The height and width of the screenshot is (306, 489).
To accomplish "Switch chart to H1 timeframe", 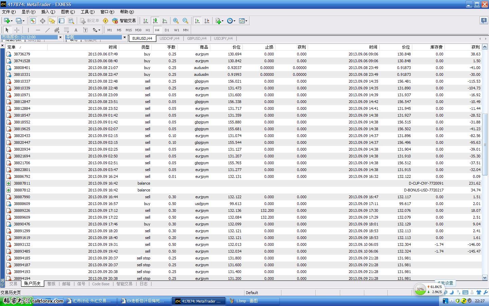I will point(148,30).
